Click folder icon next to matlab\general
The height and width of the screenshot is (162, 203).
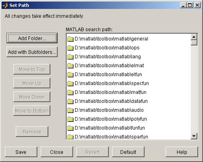pyautogui.click(x=70, y=39)
